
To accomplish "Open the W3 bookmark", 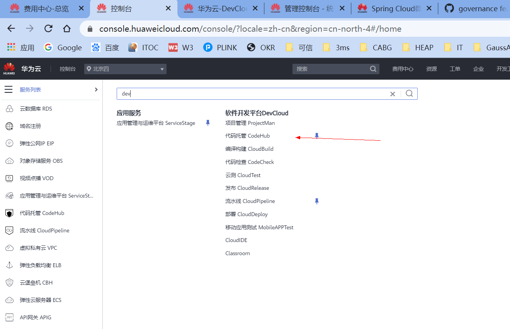I will [181, 48].
